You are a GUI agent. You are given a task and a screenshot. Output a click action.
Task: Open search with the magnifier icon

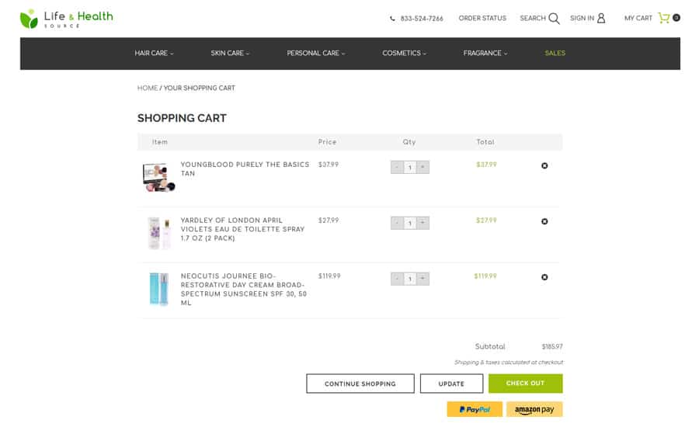pos(554,19)
